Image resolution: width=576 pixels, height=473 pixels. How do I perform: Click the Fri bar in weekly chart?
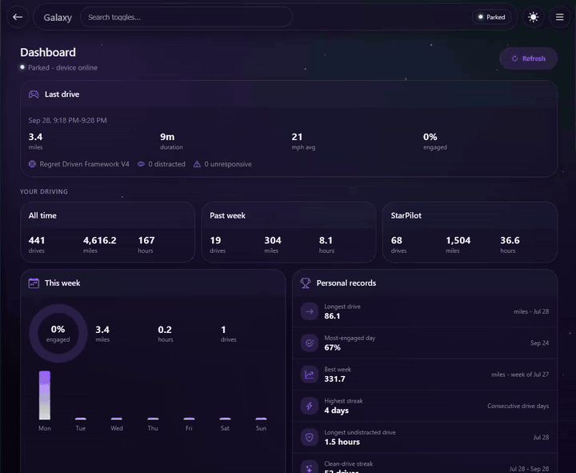(189, 419)
